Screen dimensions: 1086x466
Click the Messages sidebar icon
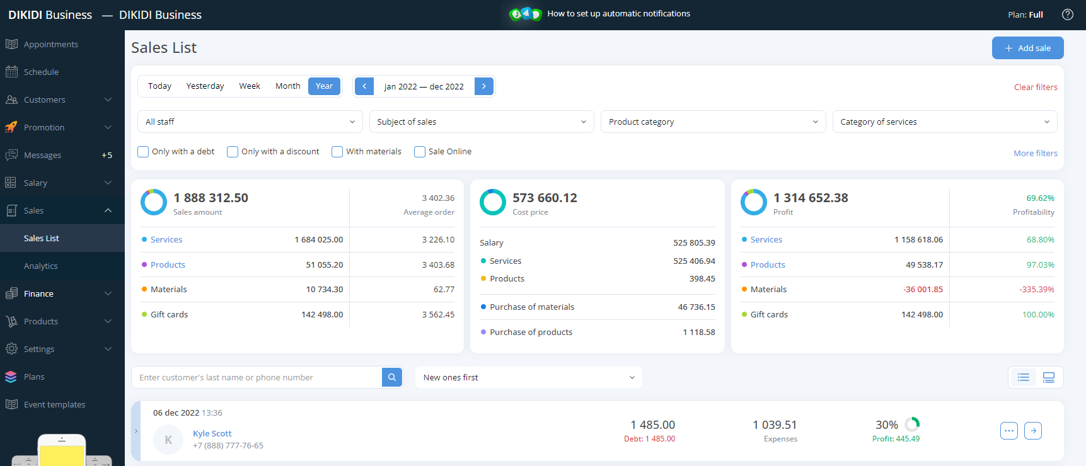click(11, 155)
